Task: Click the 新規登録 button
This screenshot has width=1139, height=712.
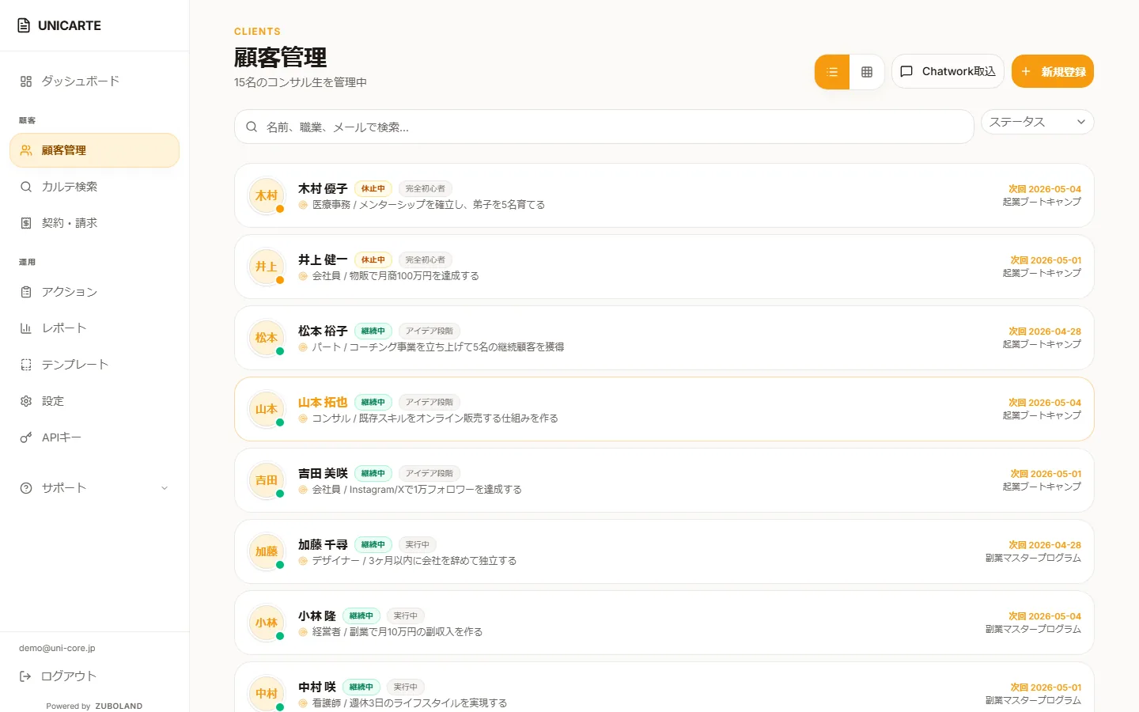Action: tap(1053, 71)
